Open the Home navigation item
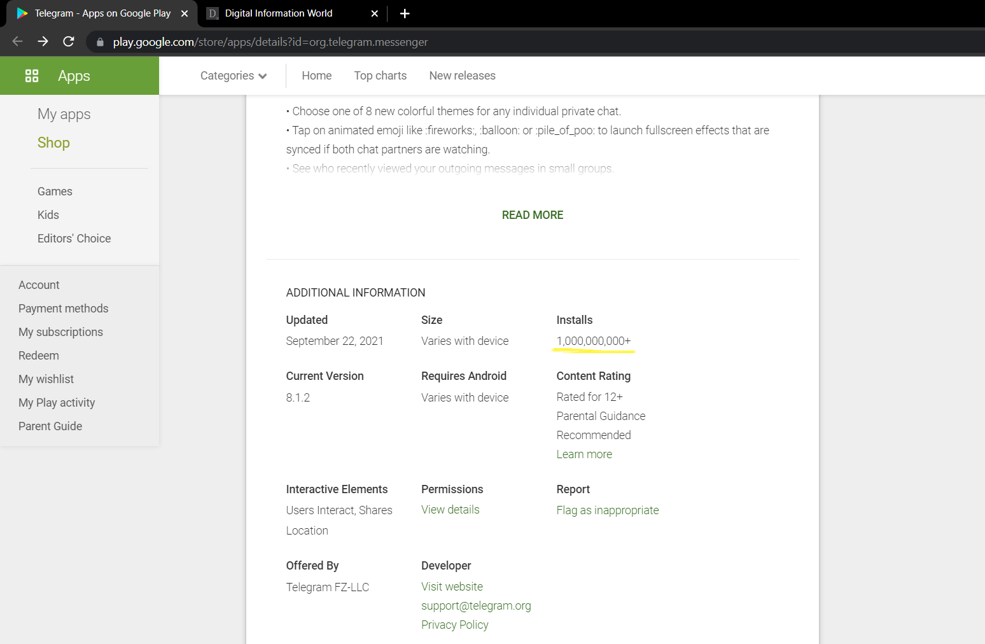This screenshot has width=985, height=644. (317, 76)
